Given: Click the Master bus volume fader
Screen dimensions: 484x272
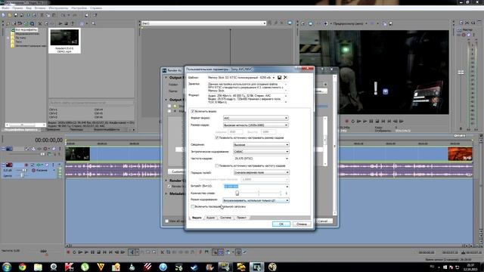Looking at the screenshot, I should (x=461, y=73).
